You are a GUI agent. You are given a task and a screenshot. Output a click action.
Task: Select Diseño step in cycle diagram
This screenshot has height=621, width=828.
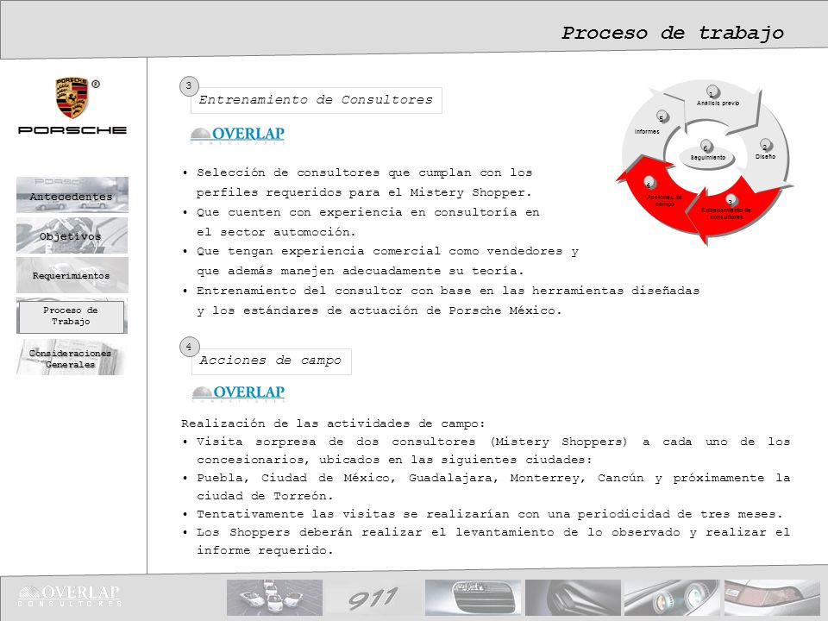[765, 156]
